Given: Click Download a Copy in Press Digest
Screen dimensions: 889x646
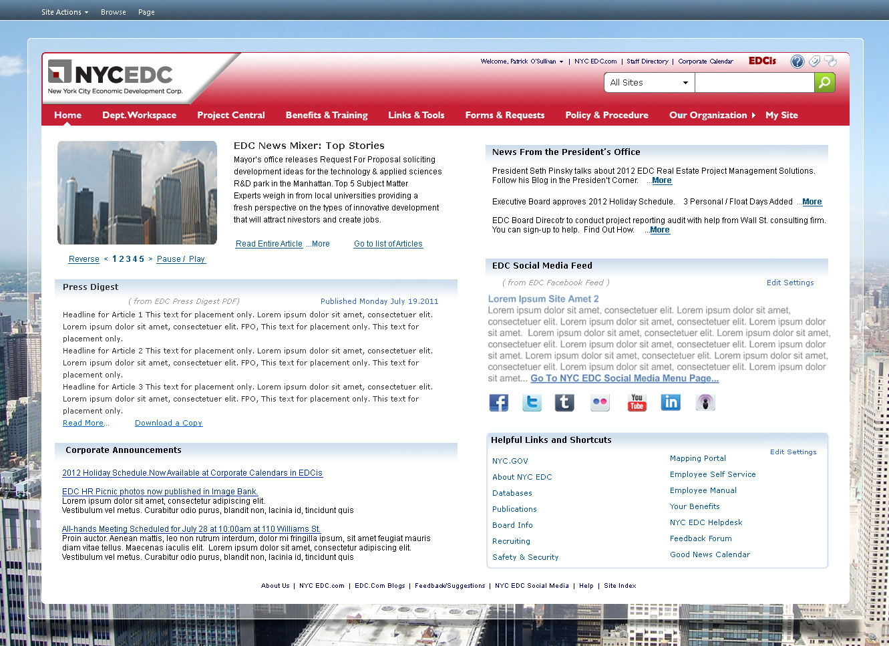Looking at the screenshot, I should 168,423.
